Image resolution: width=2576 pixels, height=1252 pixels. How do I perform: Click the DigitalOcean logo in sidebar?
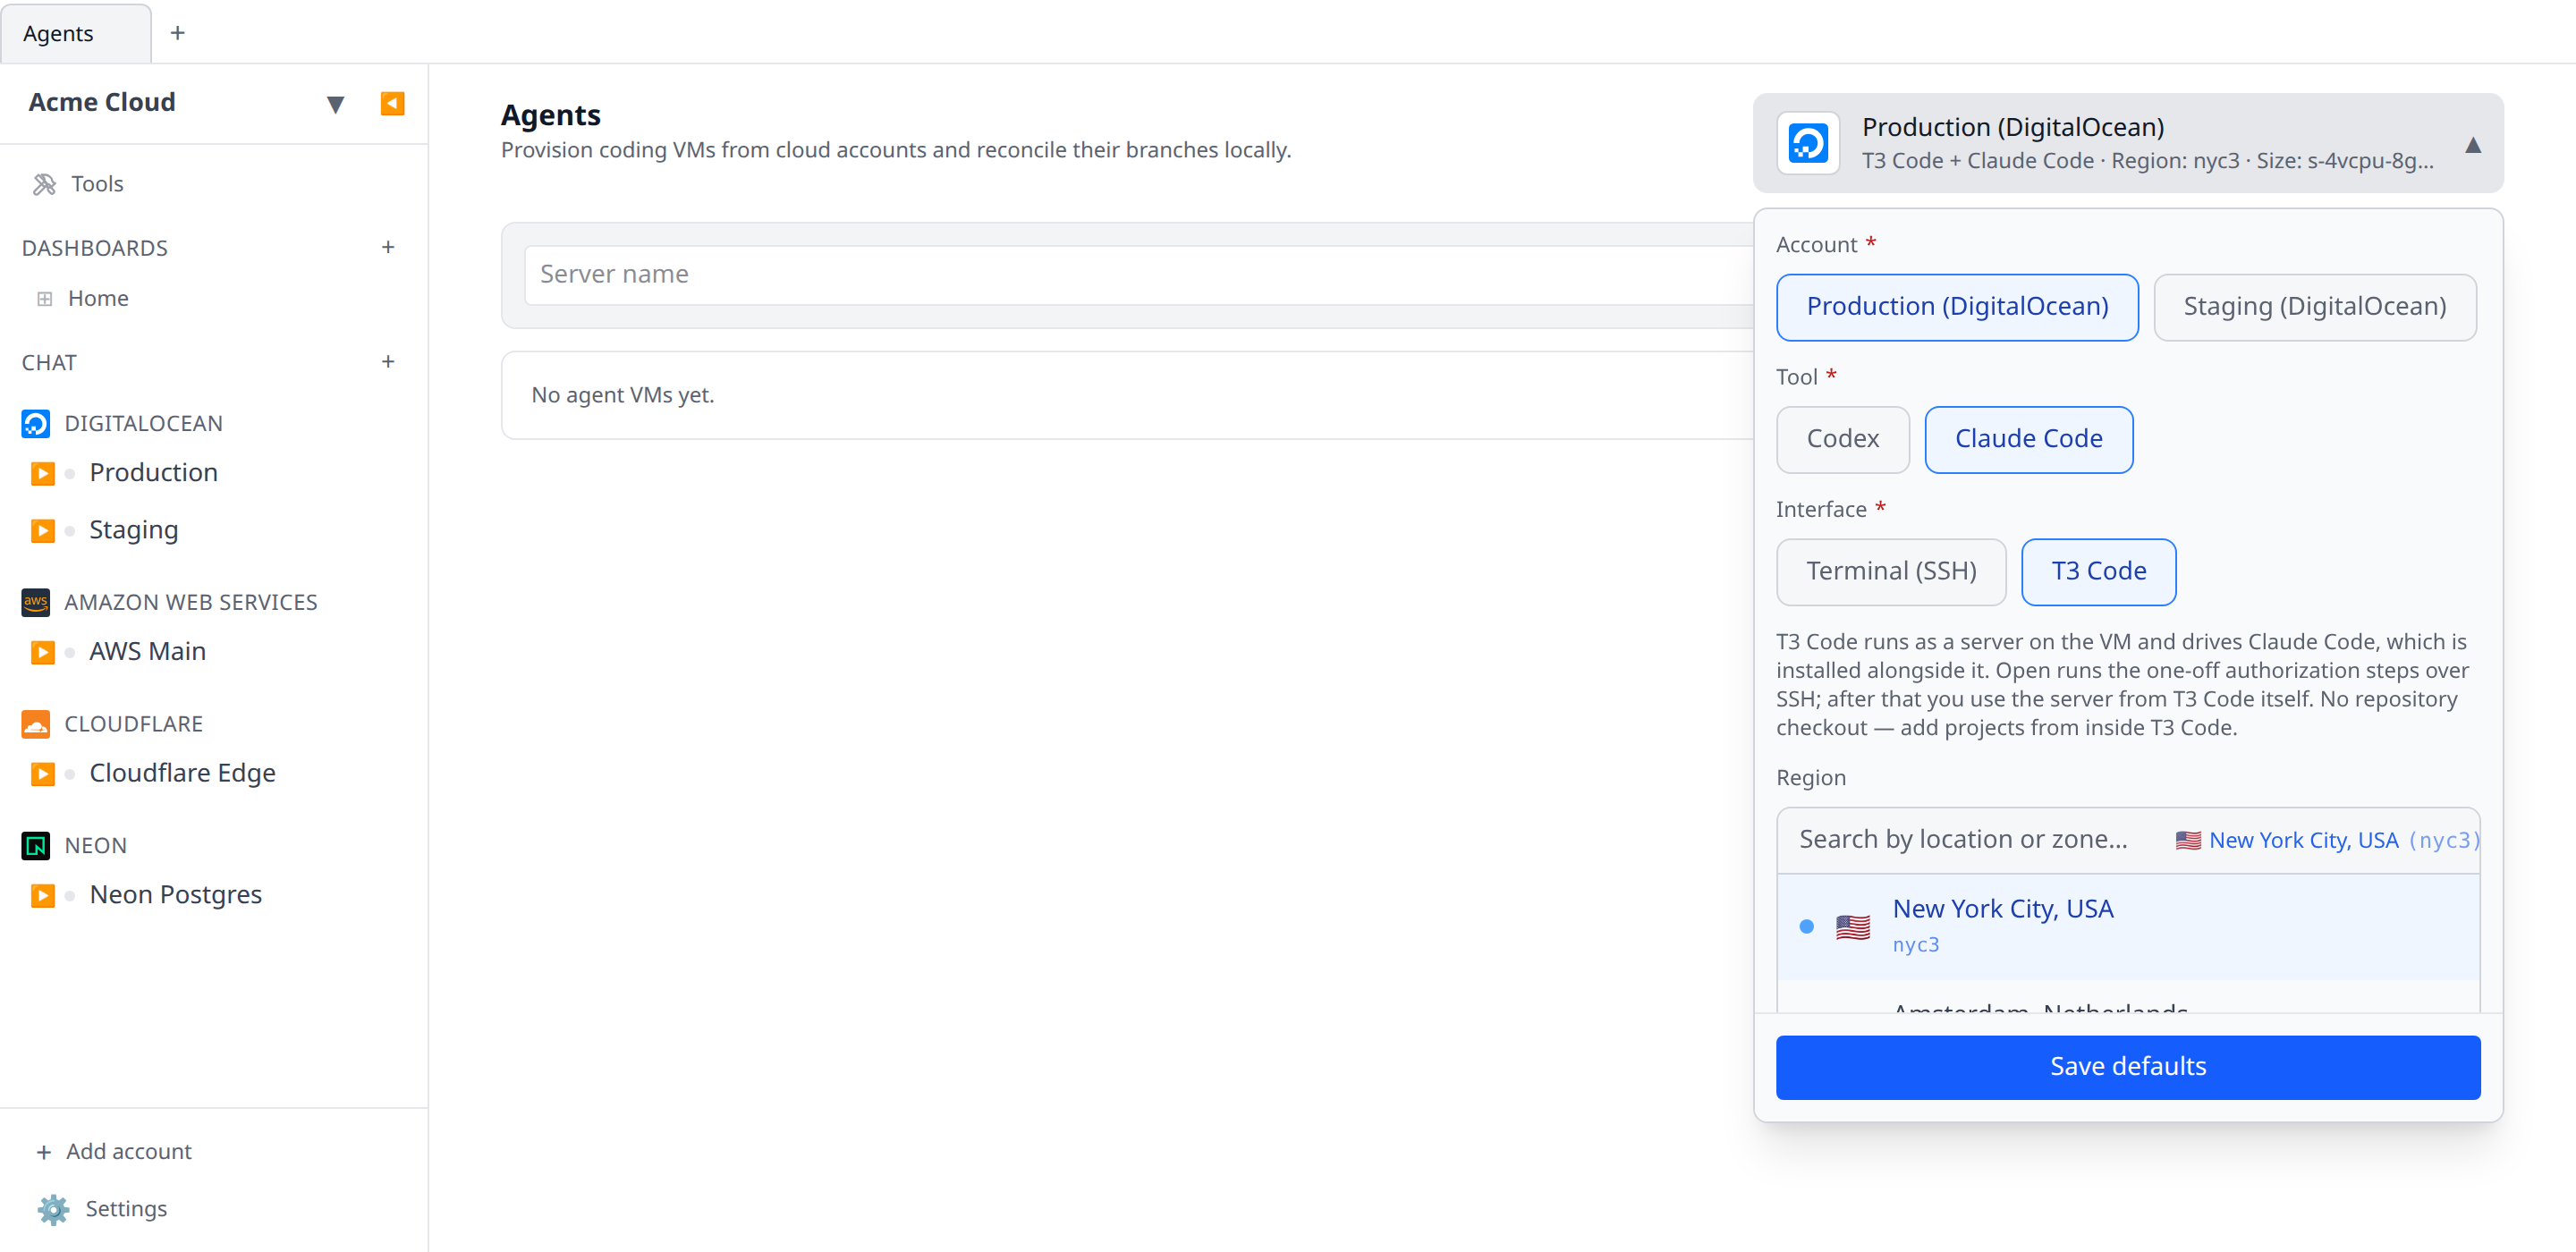coord(35,423)
